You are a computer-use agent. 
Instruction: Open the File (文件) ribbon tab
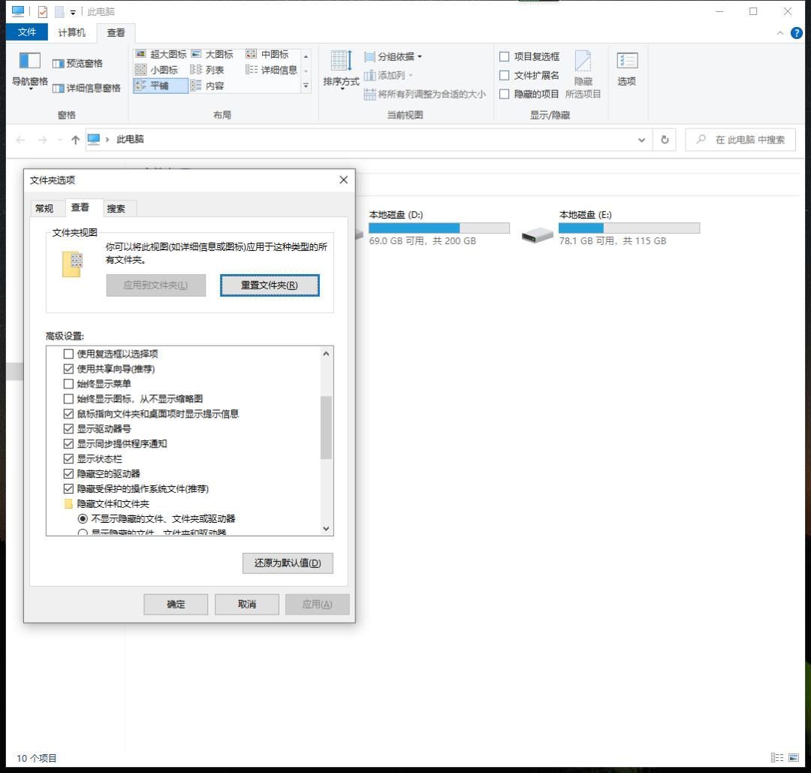[x=27, y=32]
